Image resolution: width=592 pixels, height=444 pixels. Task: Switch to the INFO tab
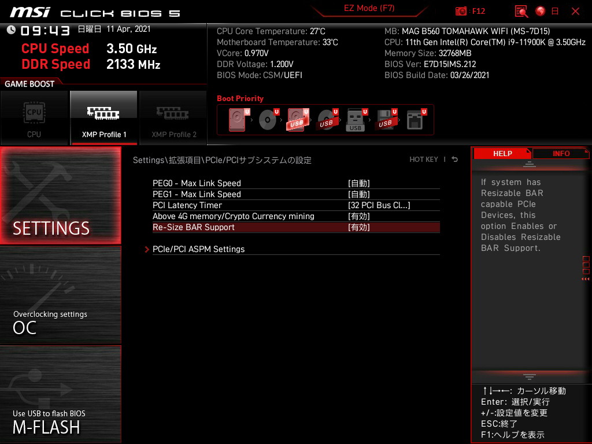coord(561,153)
